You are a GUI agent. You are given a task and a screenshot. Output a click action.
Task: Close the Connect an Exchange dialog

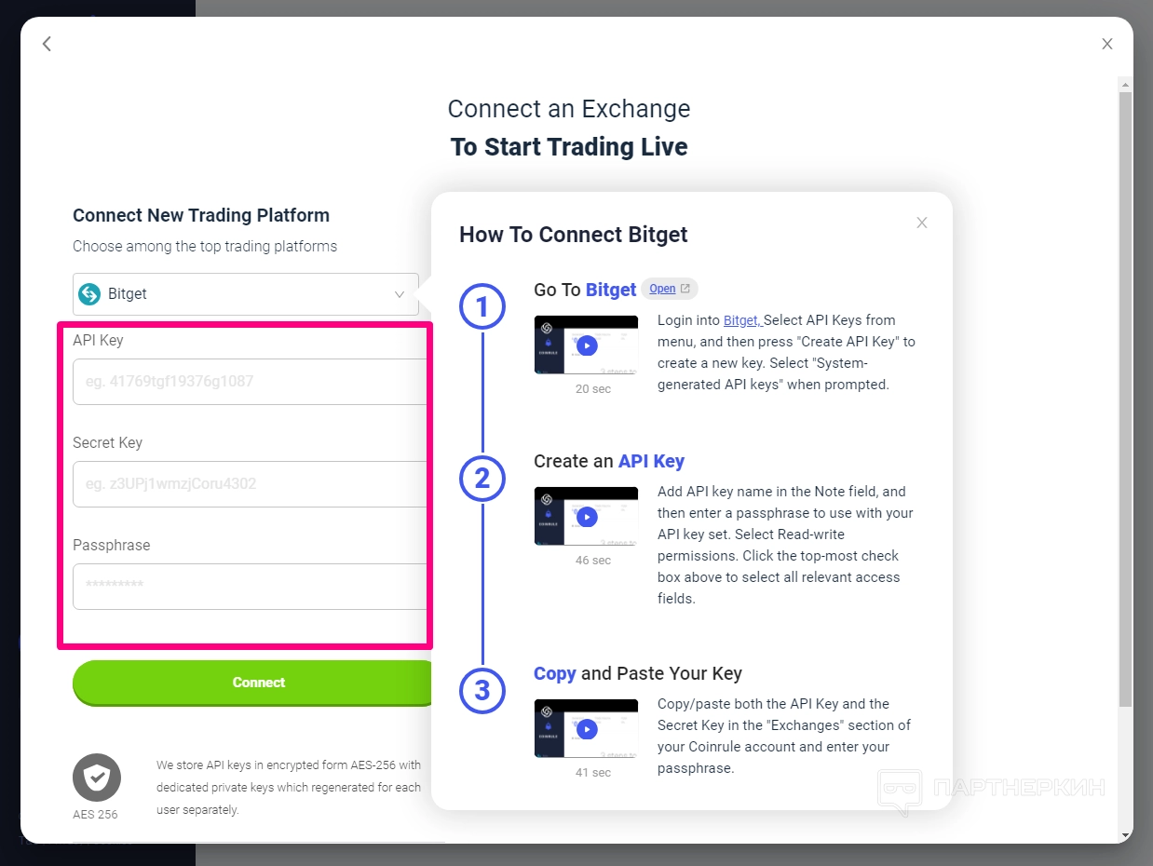(1106, 44)
